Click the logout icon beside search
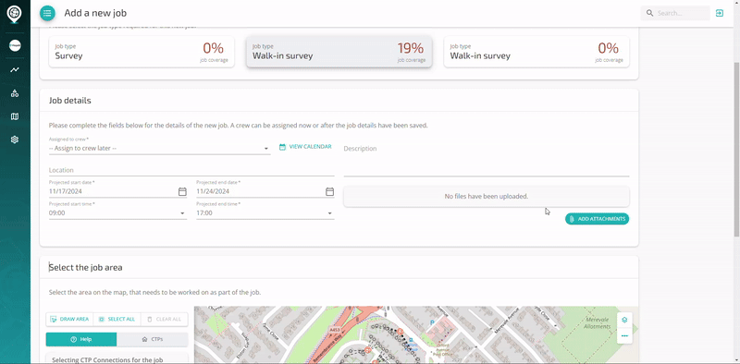Viewport: 740px width, 364px height. [x=720, y=13]
